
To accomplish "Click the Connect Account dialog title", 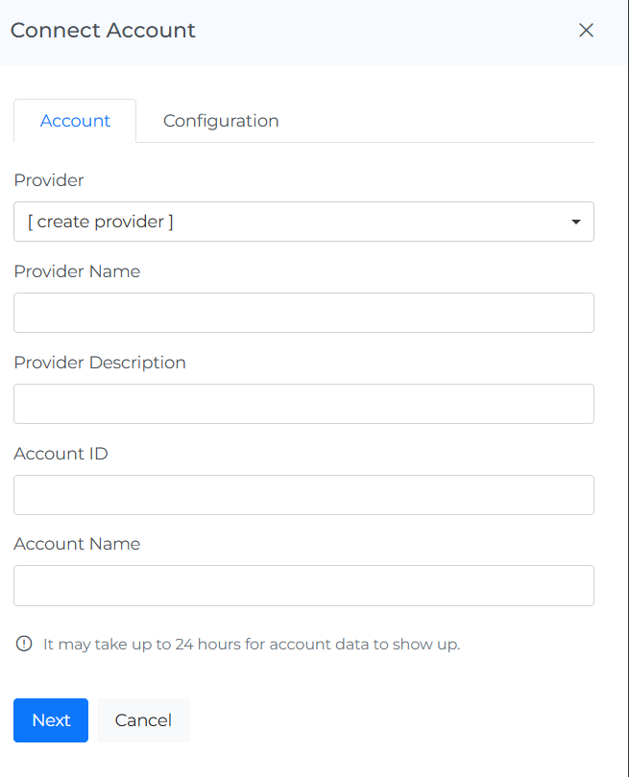I will click(103, 30).
